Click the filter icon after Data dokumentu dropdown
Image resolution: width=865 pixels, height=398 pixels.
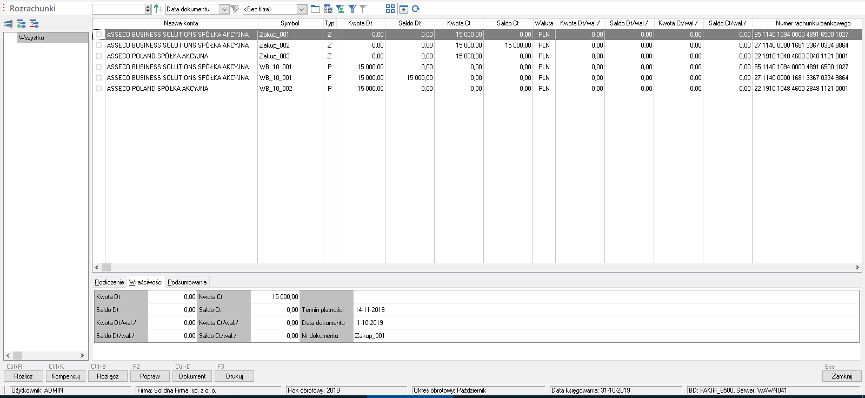[235, 9]
